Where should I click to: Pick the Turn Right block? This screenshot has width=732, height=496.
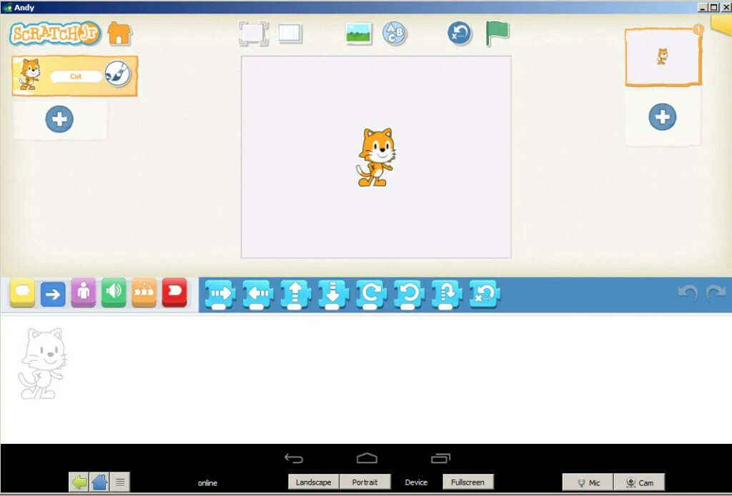pos(372,294)
